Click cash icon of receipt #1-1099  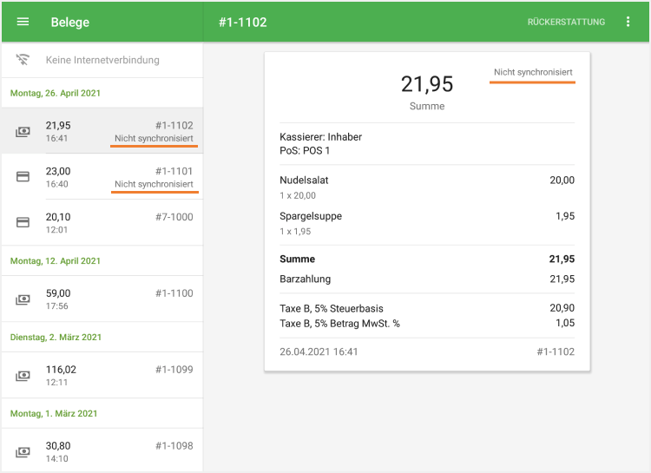[23, 376]
